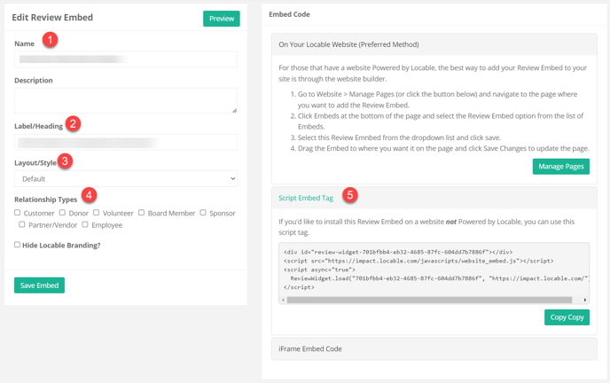Image resolution: width=610 pixels, height=383 pixels.
Task: Click the scrollbar right arrow in code box
Action: (x=584, y=300)
